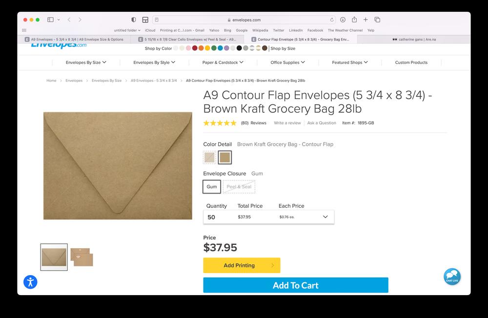
Task: Open a new Safari tab
Action: 366,20
